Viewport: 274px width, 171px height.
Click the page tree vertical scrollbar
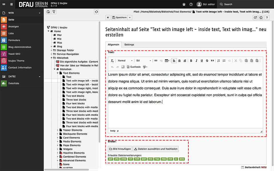coord(99,82)
